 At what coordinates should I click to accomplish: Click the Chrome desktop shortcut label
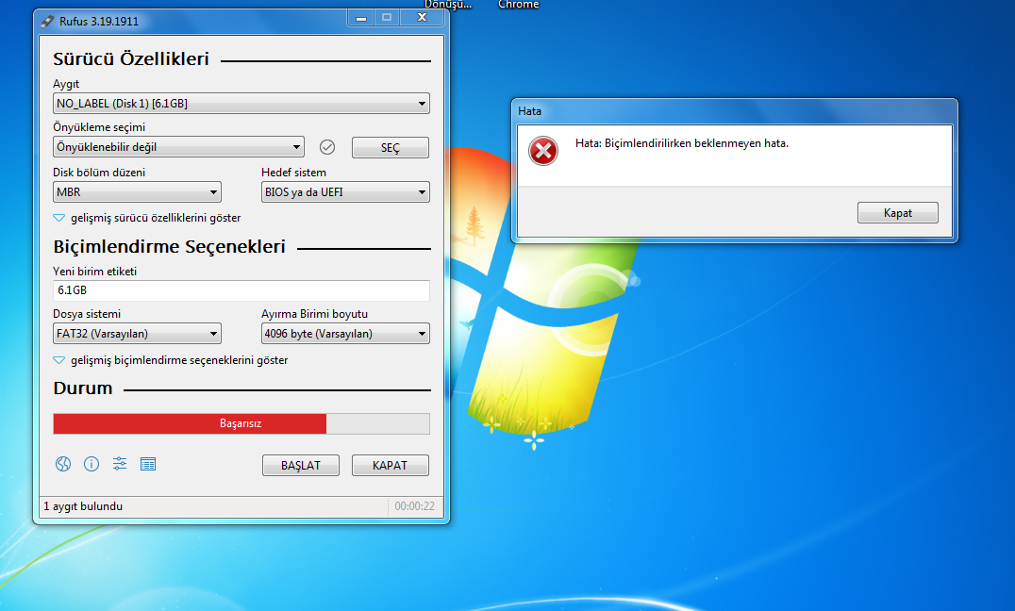pos(519,5)
